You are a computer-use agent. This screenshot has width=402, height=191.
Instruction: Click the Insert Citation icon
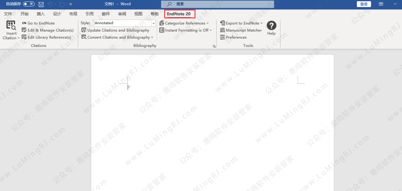11,26
